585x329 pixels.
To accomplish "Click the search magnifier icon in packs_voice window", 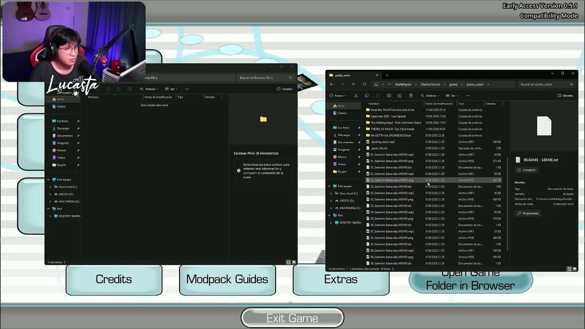I will pyautogui.click(x=571, y=84).
